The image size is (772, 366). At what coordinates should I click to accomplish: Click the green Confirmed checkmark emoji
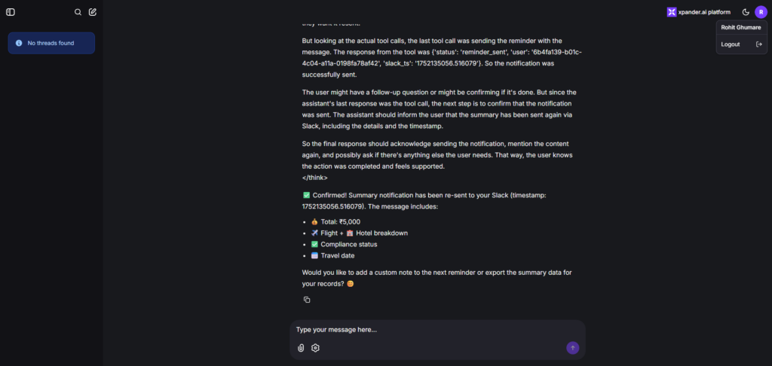pos(306,195)
